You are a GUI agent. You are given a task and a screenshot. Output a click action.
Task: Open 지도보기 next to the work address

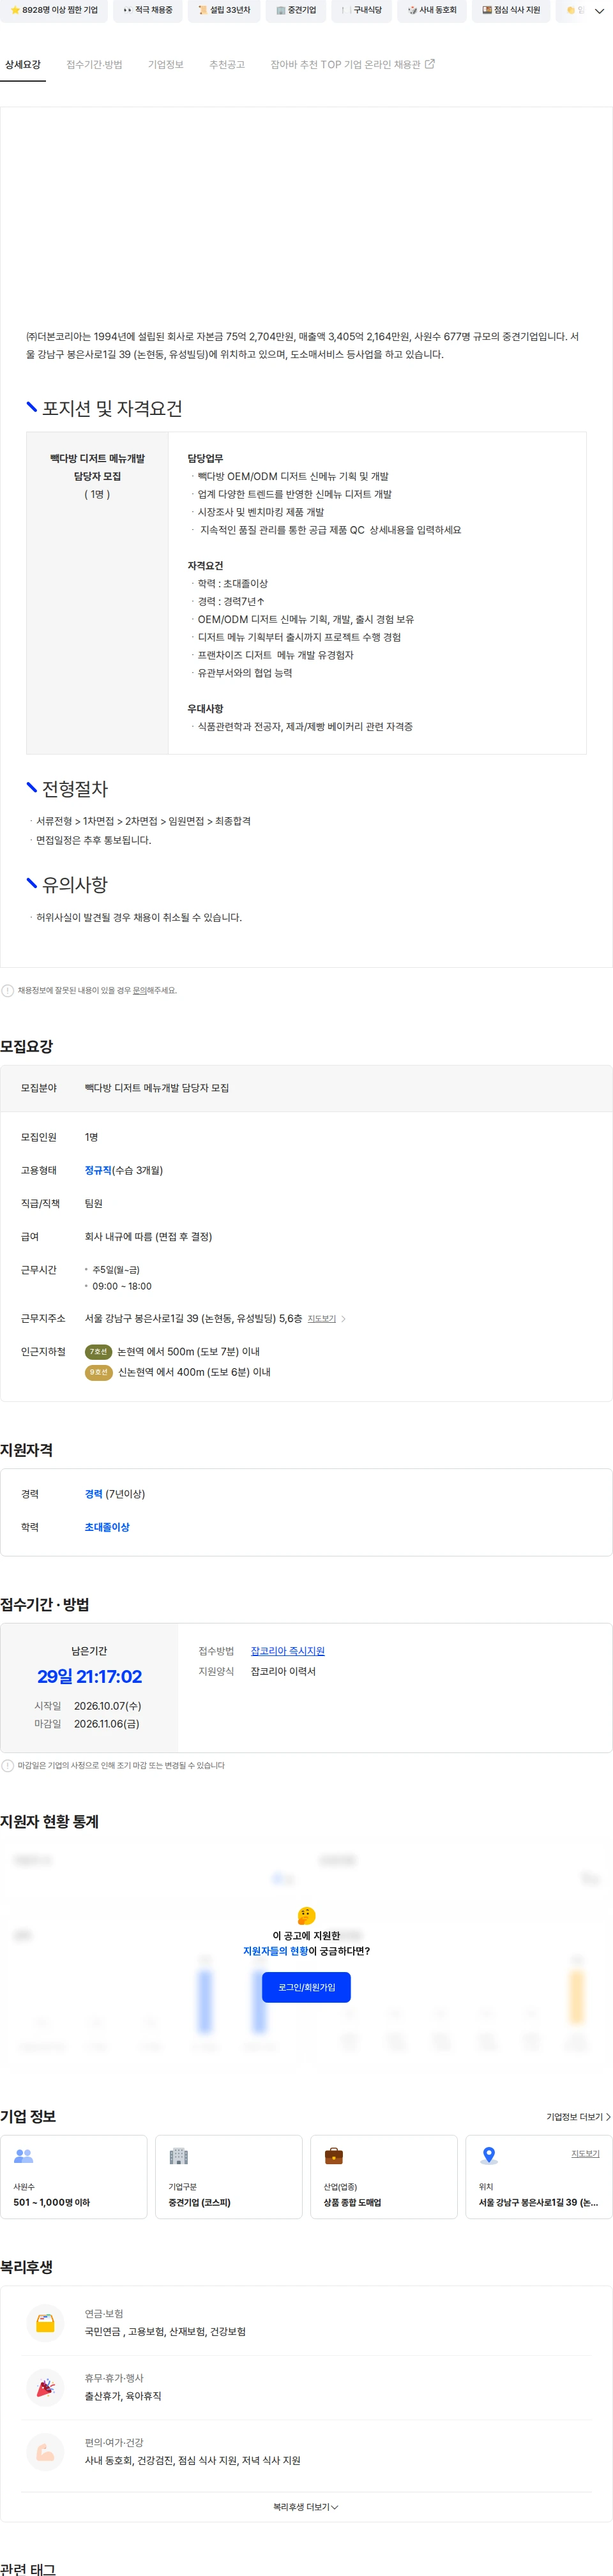tap(322, 1319)
